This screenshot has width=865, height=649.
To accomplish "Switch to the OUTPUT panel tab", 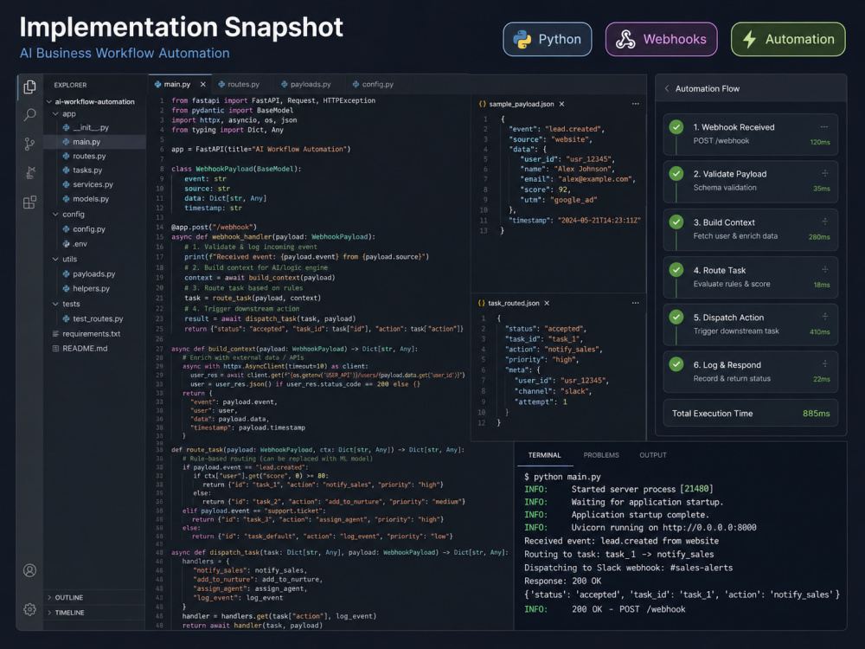I will point(653,455).
